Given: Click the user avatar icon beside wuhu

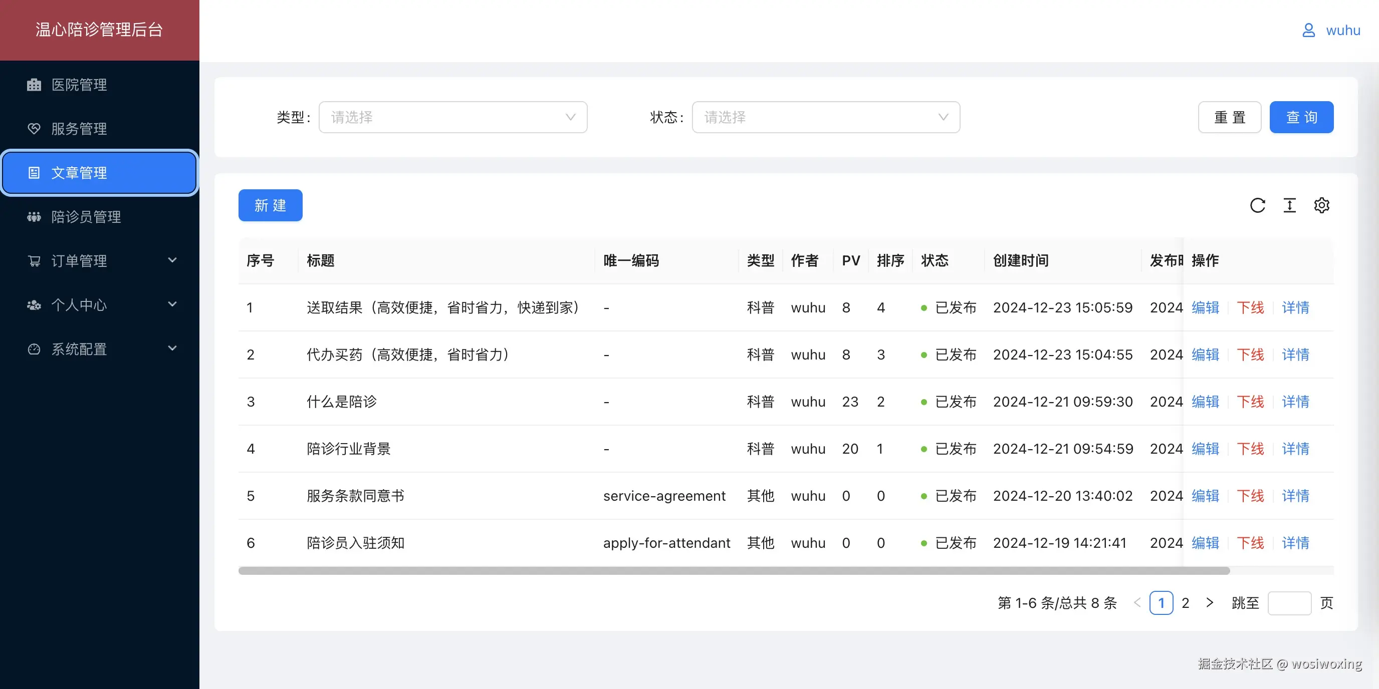Looking at the screenshot, I should 1308,30.
